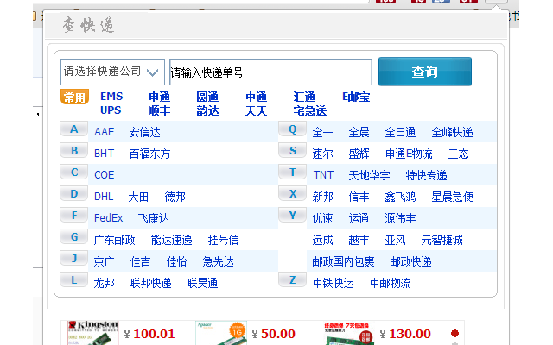Select 韵达 courier
This screenshot has height=345, width=553.
(x=207, y=110)
